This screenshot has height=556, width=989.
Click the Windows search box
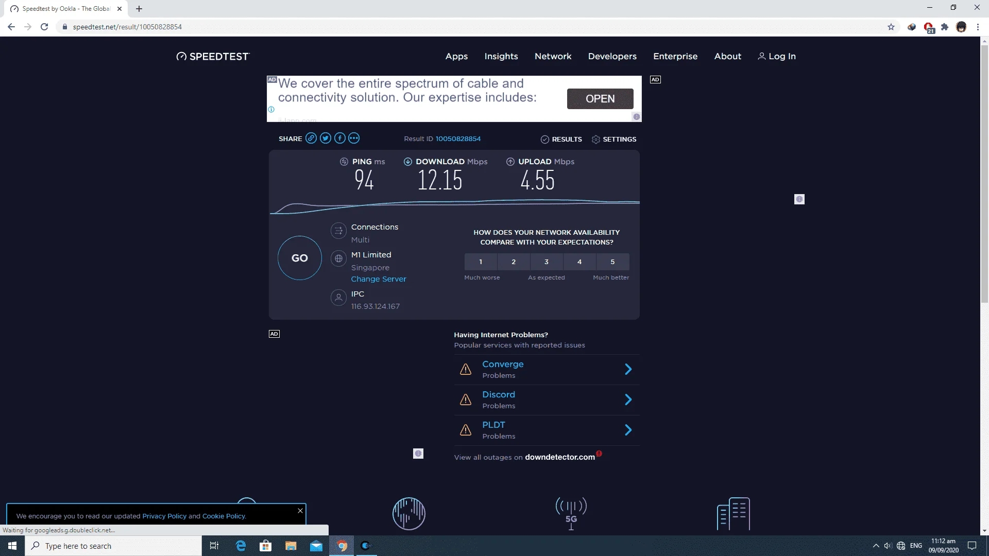pyautogui.click(x=113, y=546)
